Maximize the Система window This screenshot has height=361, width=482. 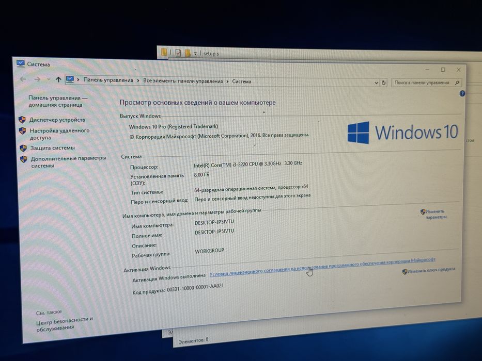point(443,70)
